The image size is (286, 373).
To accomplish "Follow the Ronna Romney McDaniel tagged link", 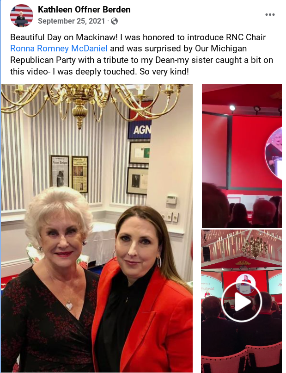I will pos(59,49).
